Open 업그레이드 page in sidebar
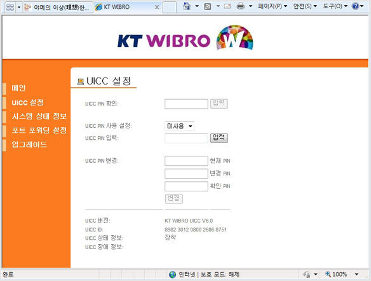Screen dimensions: 371x281 tap(29, 144)
